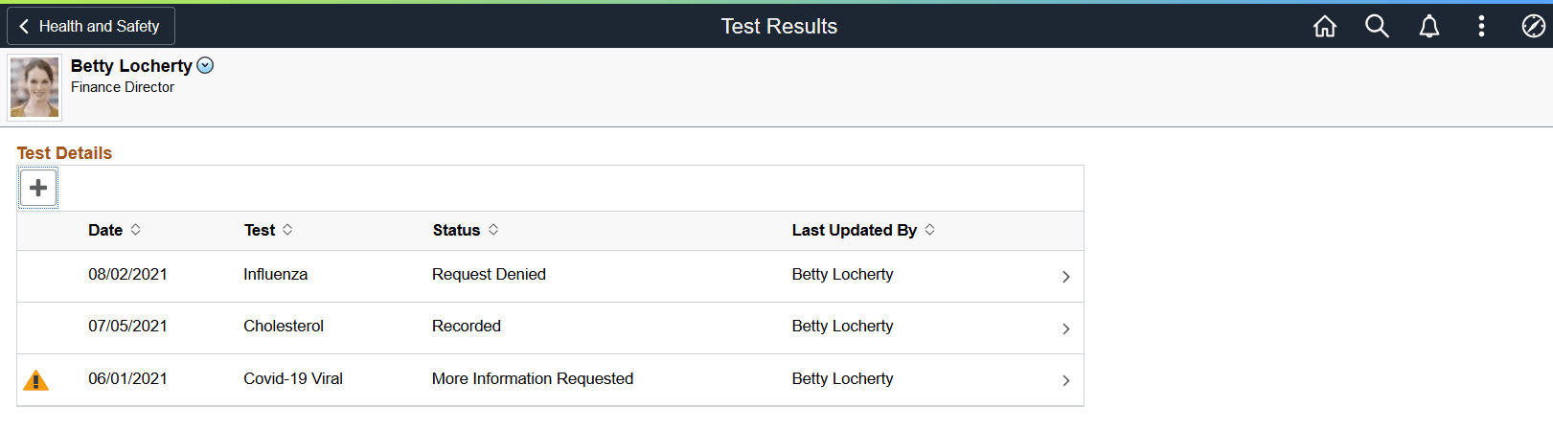Open the Notifications bell
This screenshot has height=430, width=1553.
[1428, 27]
